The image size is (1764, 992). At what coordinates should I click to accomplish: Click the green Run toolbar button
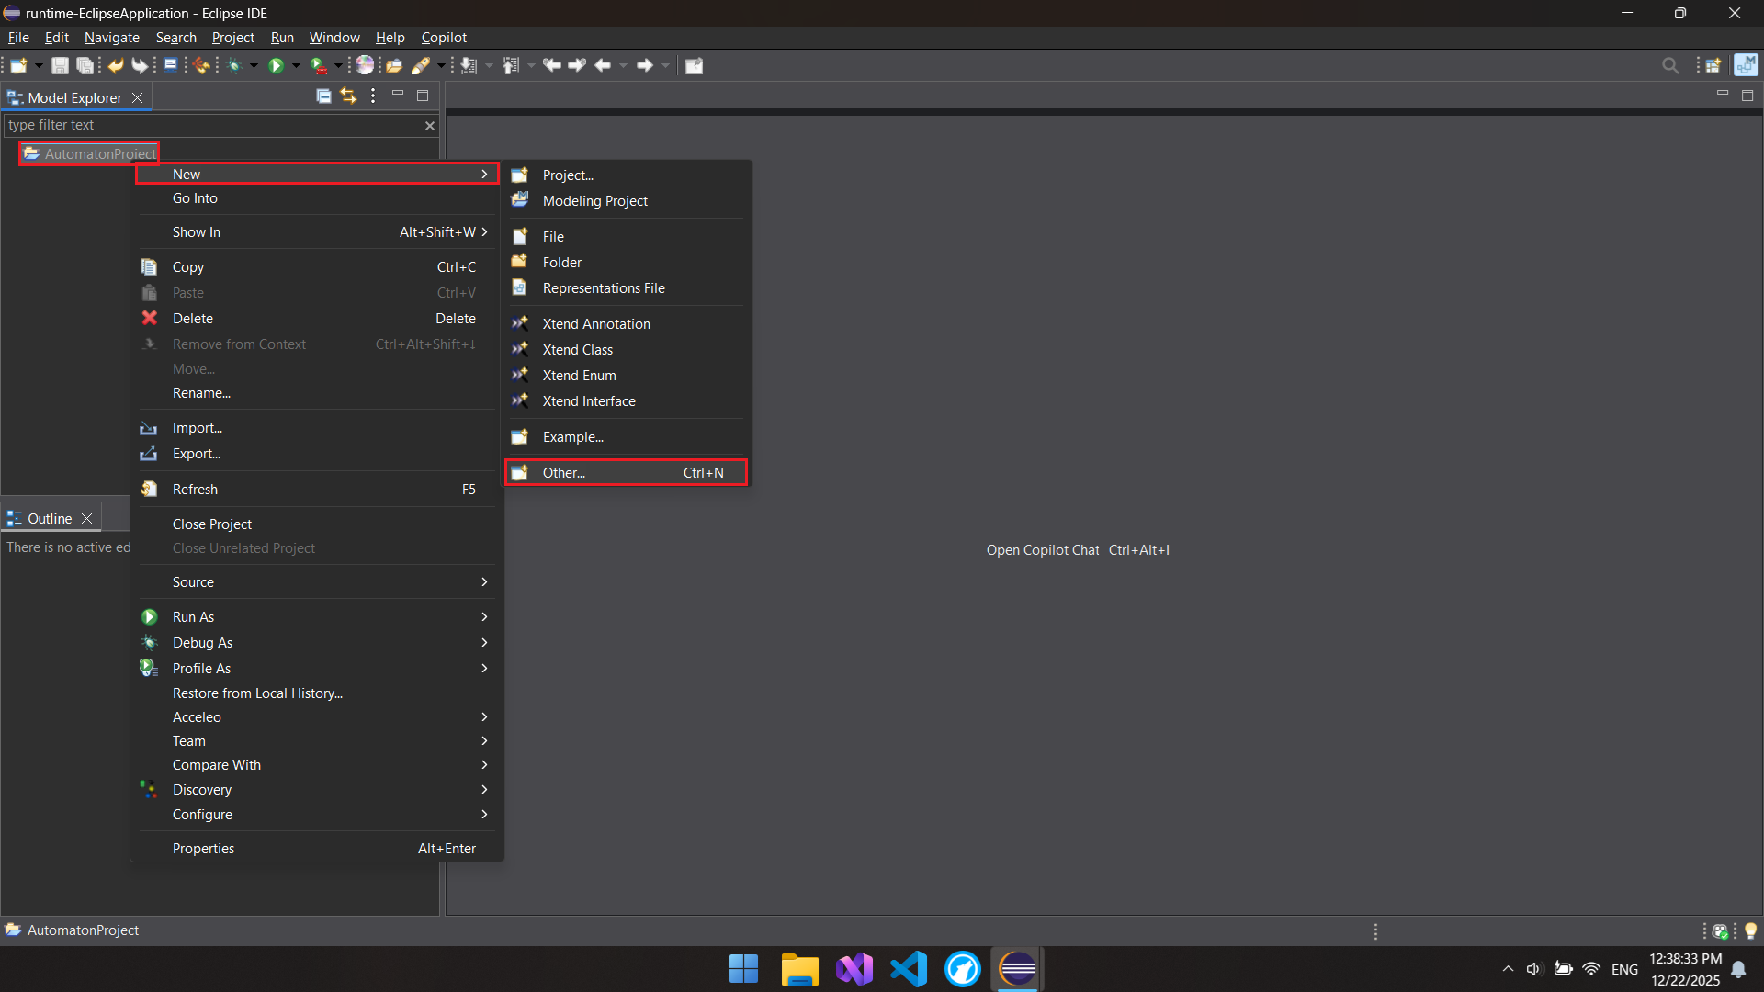coord(276,65)
